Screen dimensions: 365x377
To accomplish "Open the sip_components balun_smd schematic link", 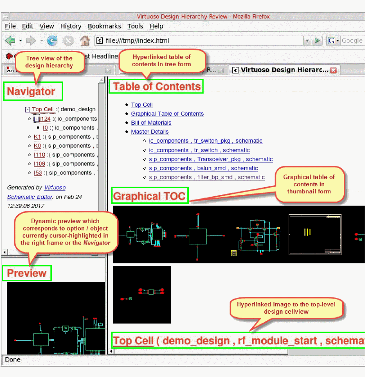I will [203, 168].
